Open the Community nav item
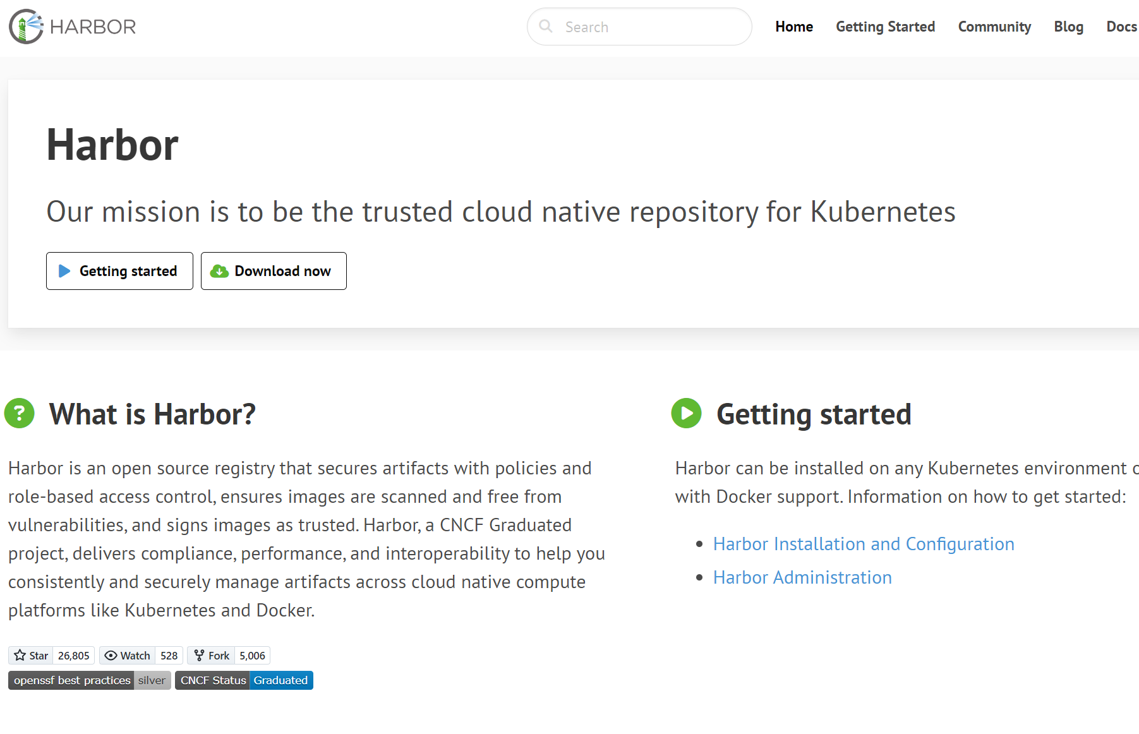The height and width of the screenshot is (734, 1139). [x=994, y=27]
